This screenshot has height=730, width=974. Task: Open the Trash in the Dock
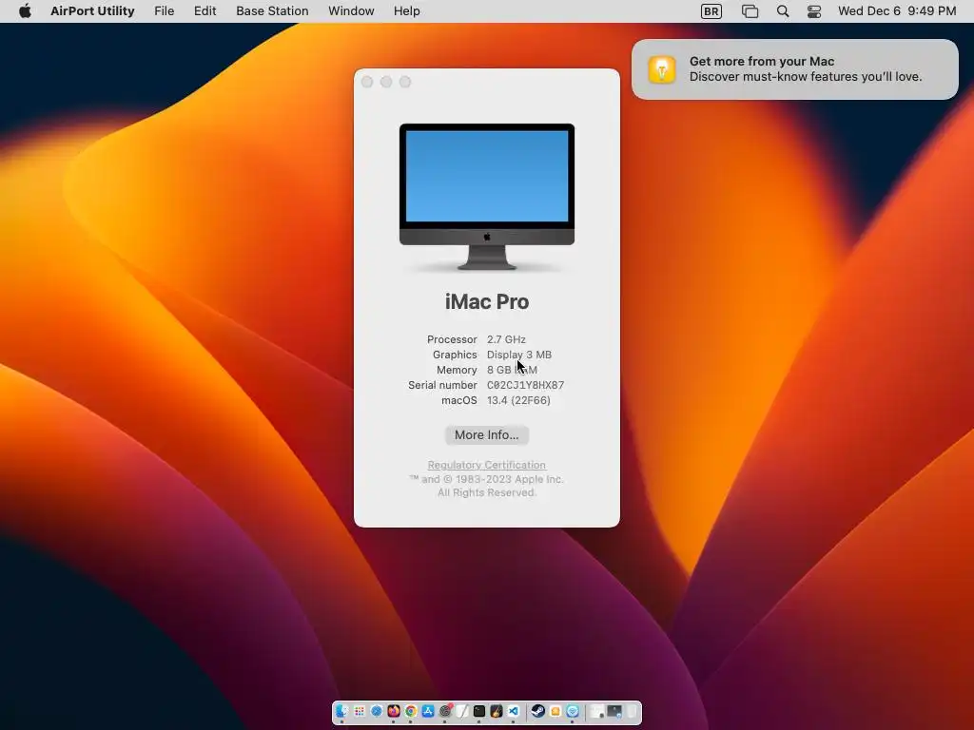point(632,711)
